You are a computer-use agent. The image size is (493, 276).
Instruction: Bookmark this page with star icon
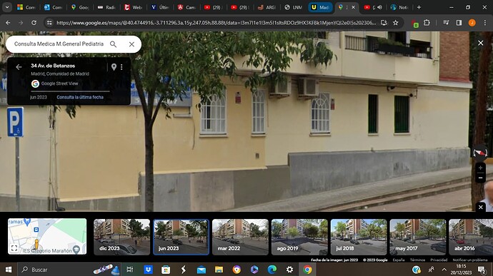pyautogui.click(x=396, y=23)
